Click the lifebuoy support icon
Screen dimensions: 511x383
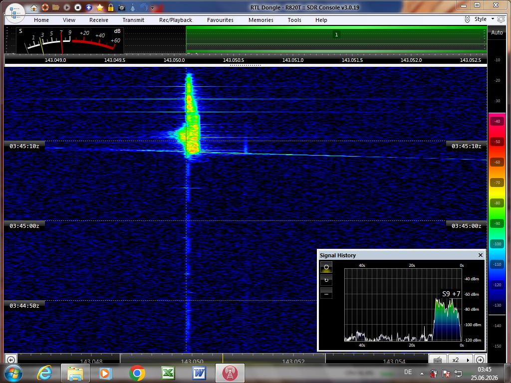pyautogui.click(x=45, y=7)
